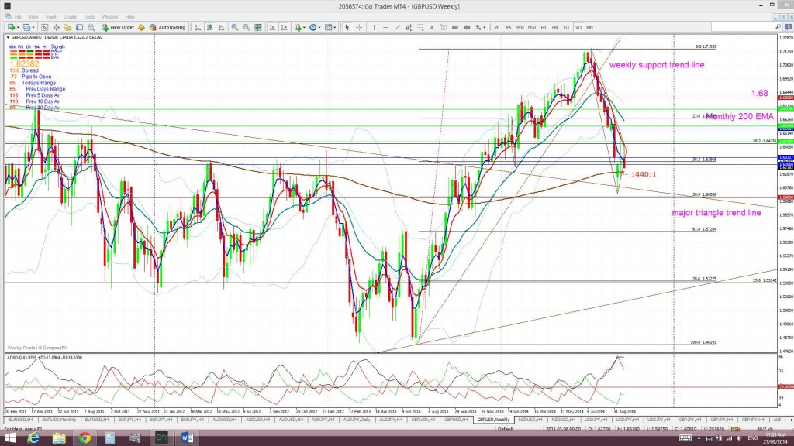Select the text annotation tool
Screen dimensions: 794x446
tap(432, 27)
